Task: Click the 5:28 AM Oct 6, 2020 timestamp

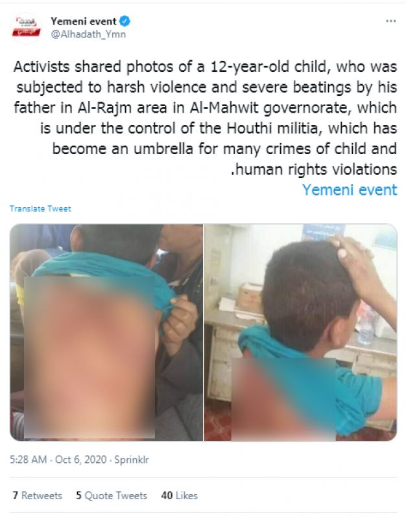Action: [x=58, y=460]
